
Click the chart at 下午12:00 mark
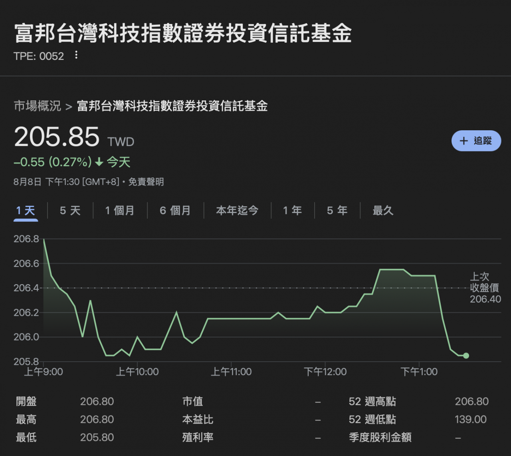pyautogui.click(x=325, y=312)
